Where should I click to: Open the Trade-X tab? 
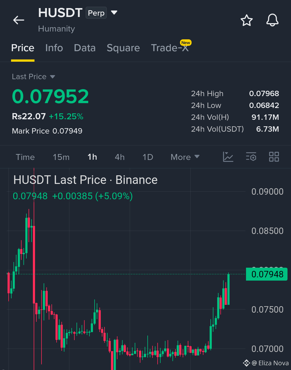(170, 48)
